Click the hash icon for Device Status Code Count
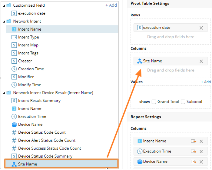The width and height of the screenshot is (212, 170). [x=14, y=132]
